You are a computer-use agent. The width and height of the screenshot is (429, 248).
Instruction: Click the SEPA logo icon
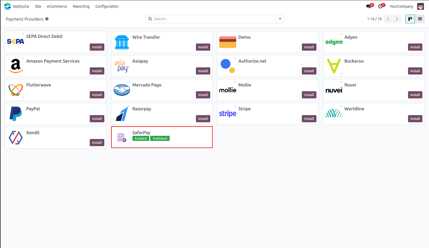tap(16, 41)
